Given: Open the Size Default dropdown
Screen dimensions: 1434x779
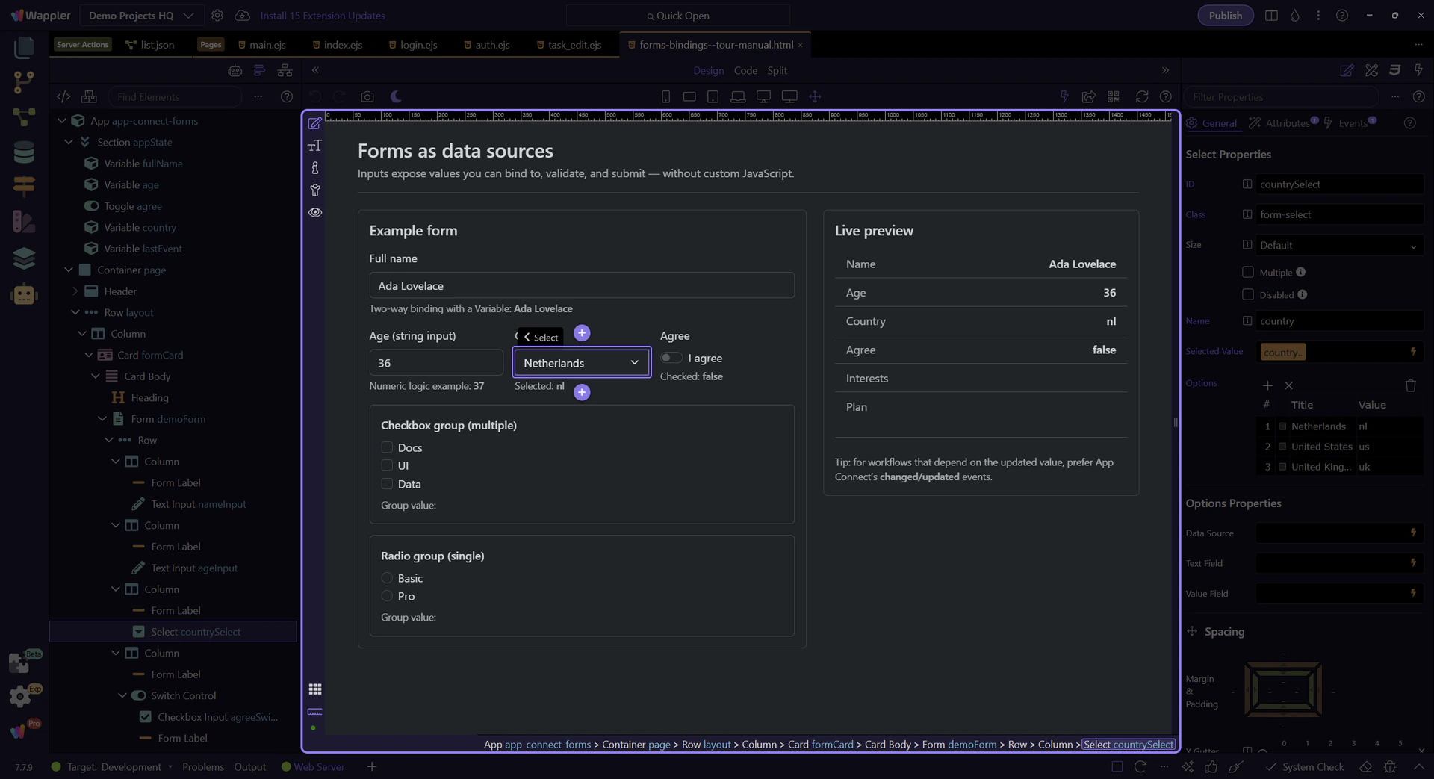Looking at the screenshot, I should [x=1338, y=245].
